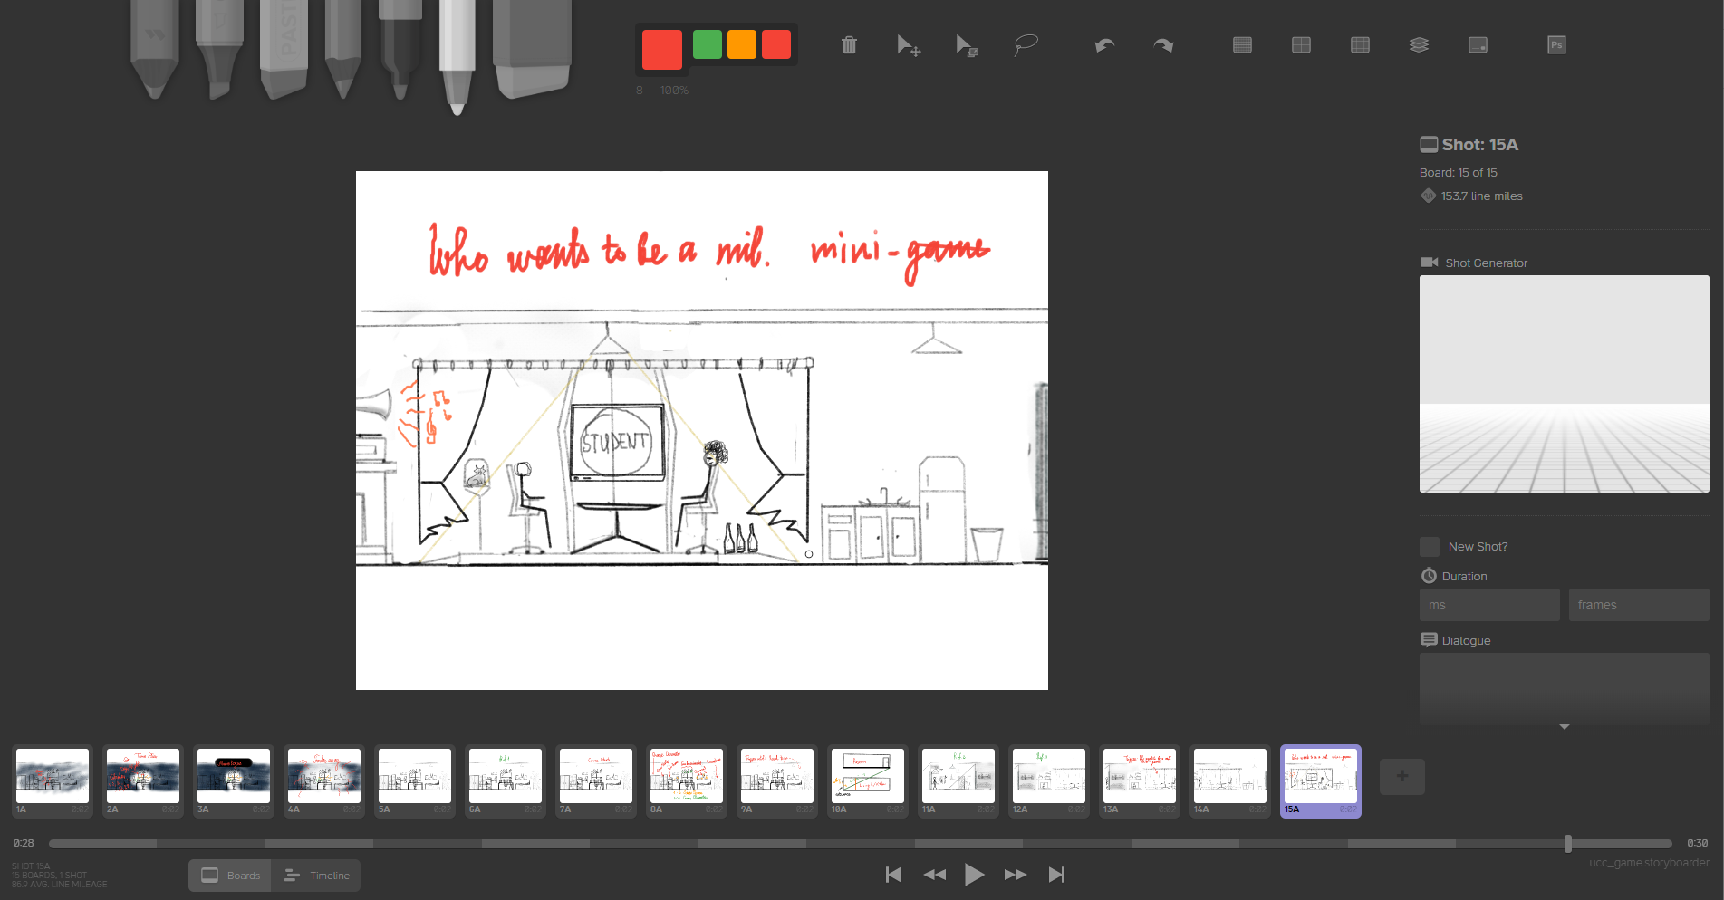This screenshot has height=900, width=1724.
Task: Select board thumbnail 10A
Action: [x=868, y=781]
